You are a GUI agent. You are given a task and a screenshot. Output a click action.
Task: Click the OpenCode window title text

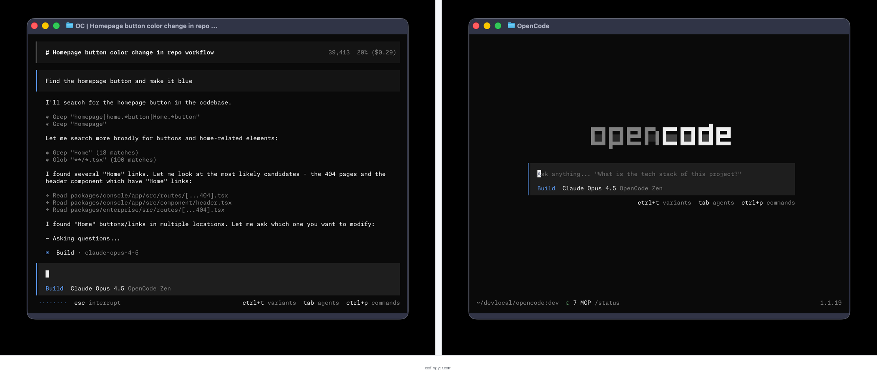coord(533,26)
